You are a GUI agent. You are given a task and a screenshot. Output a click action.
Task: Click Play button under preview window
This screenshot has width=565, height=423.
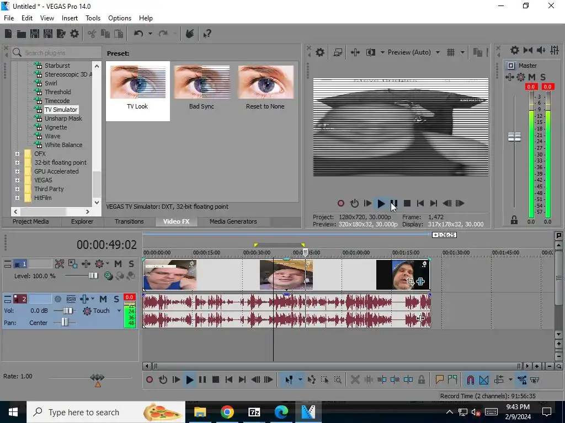click(381, 204)
